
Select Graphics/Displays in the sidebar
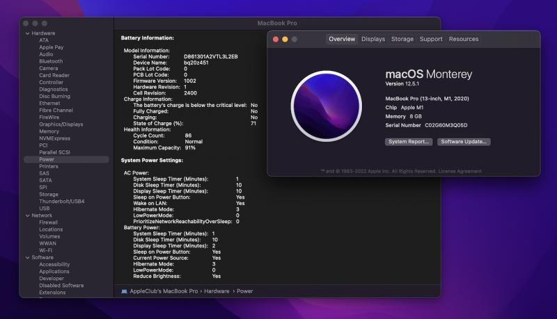tap(61, 124)
